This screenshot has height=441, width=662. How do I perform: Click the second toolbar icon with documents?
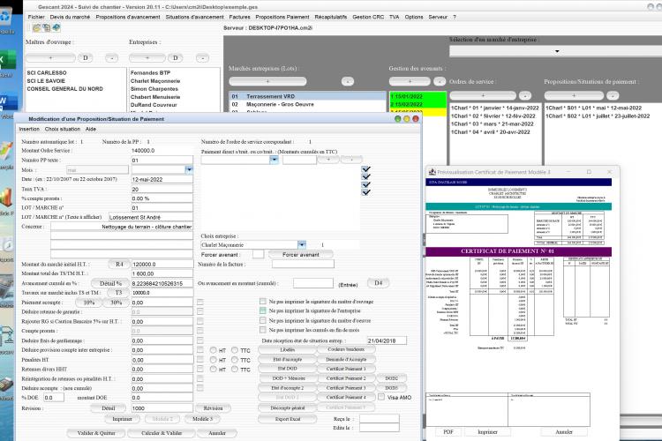(x=46, y=28)
